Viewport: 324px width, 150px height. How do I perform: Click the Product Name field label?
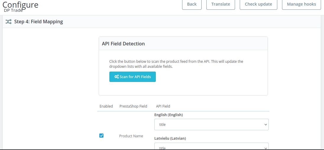point(131,136)
